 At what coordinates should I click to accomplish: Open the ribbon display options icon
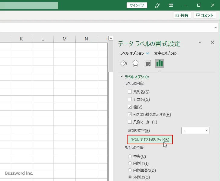point(171,5)
